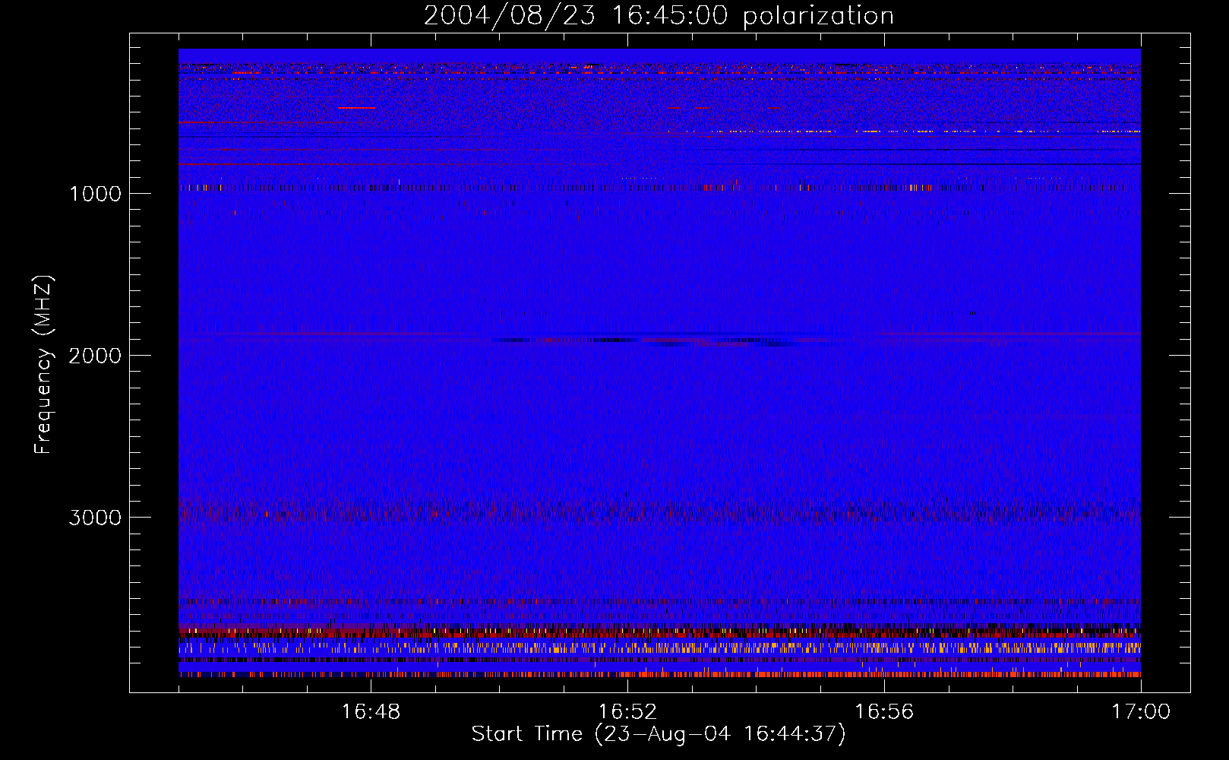Click the 17:00 time tick label
This screenshot has width=1229, height=760.
coord(1141,712)
